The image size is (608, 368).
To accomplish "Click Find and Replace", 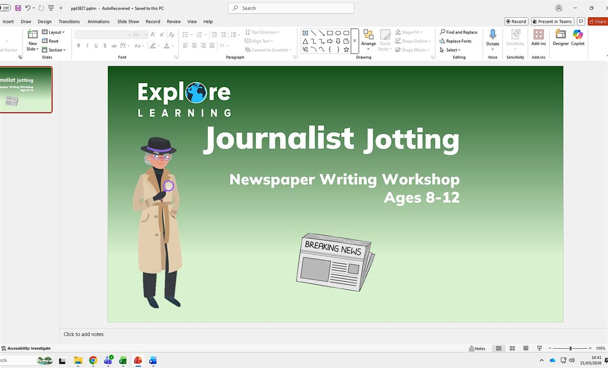I will coord(458,32).
